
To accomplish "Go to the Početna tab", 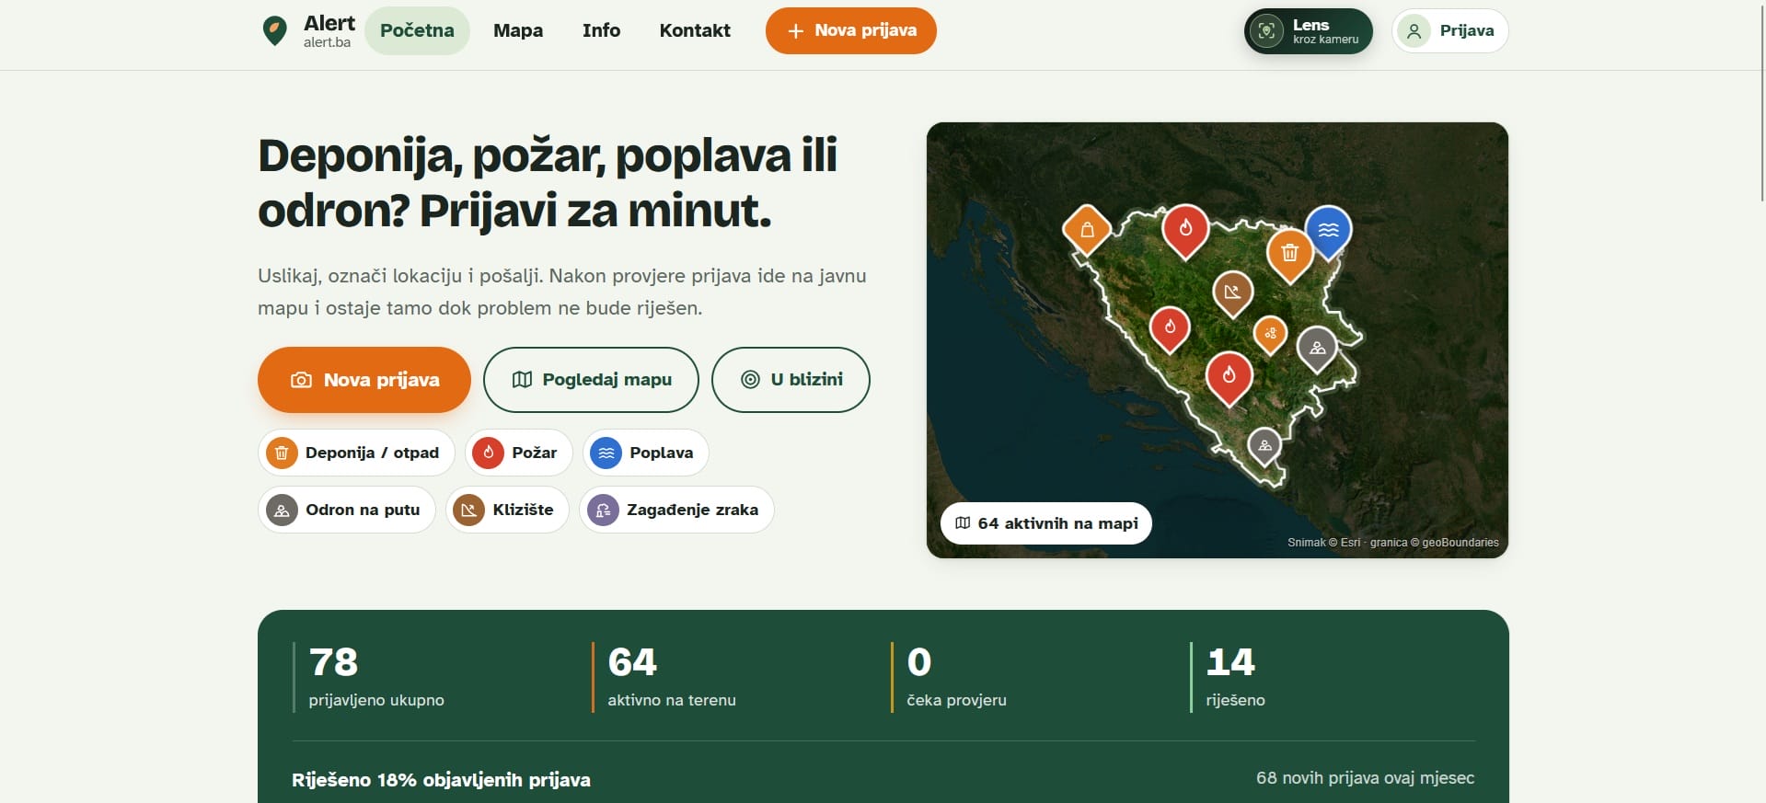I will [417, 30].
